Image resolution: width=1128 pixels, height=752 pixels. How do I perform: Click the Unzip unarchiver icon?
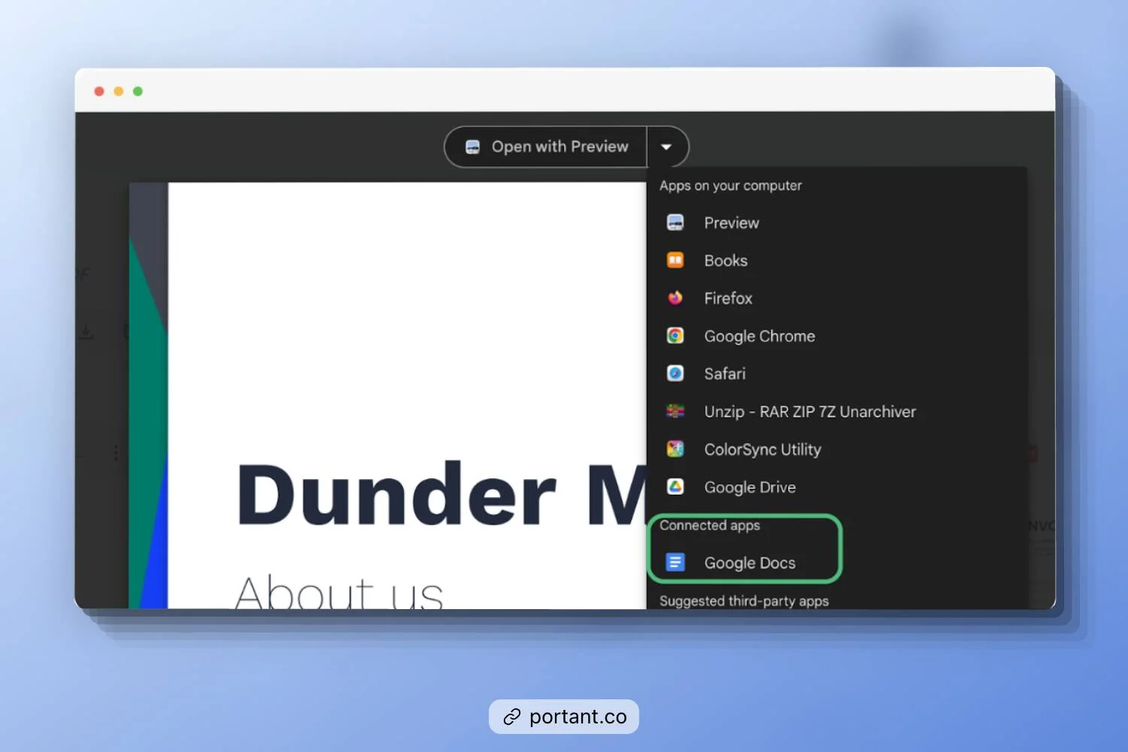click(x=675, y=411)
